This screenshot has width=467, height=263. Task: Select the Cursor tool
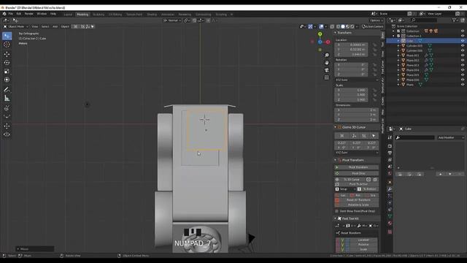(7, 45)
